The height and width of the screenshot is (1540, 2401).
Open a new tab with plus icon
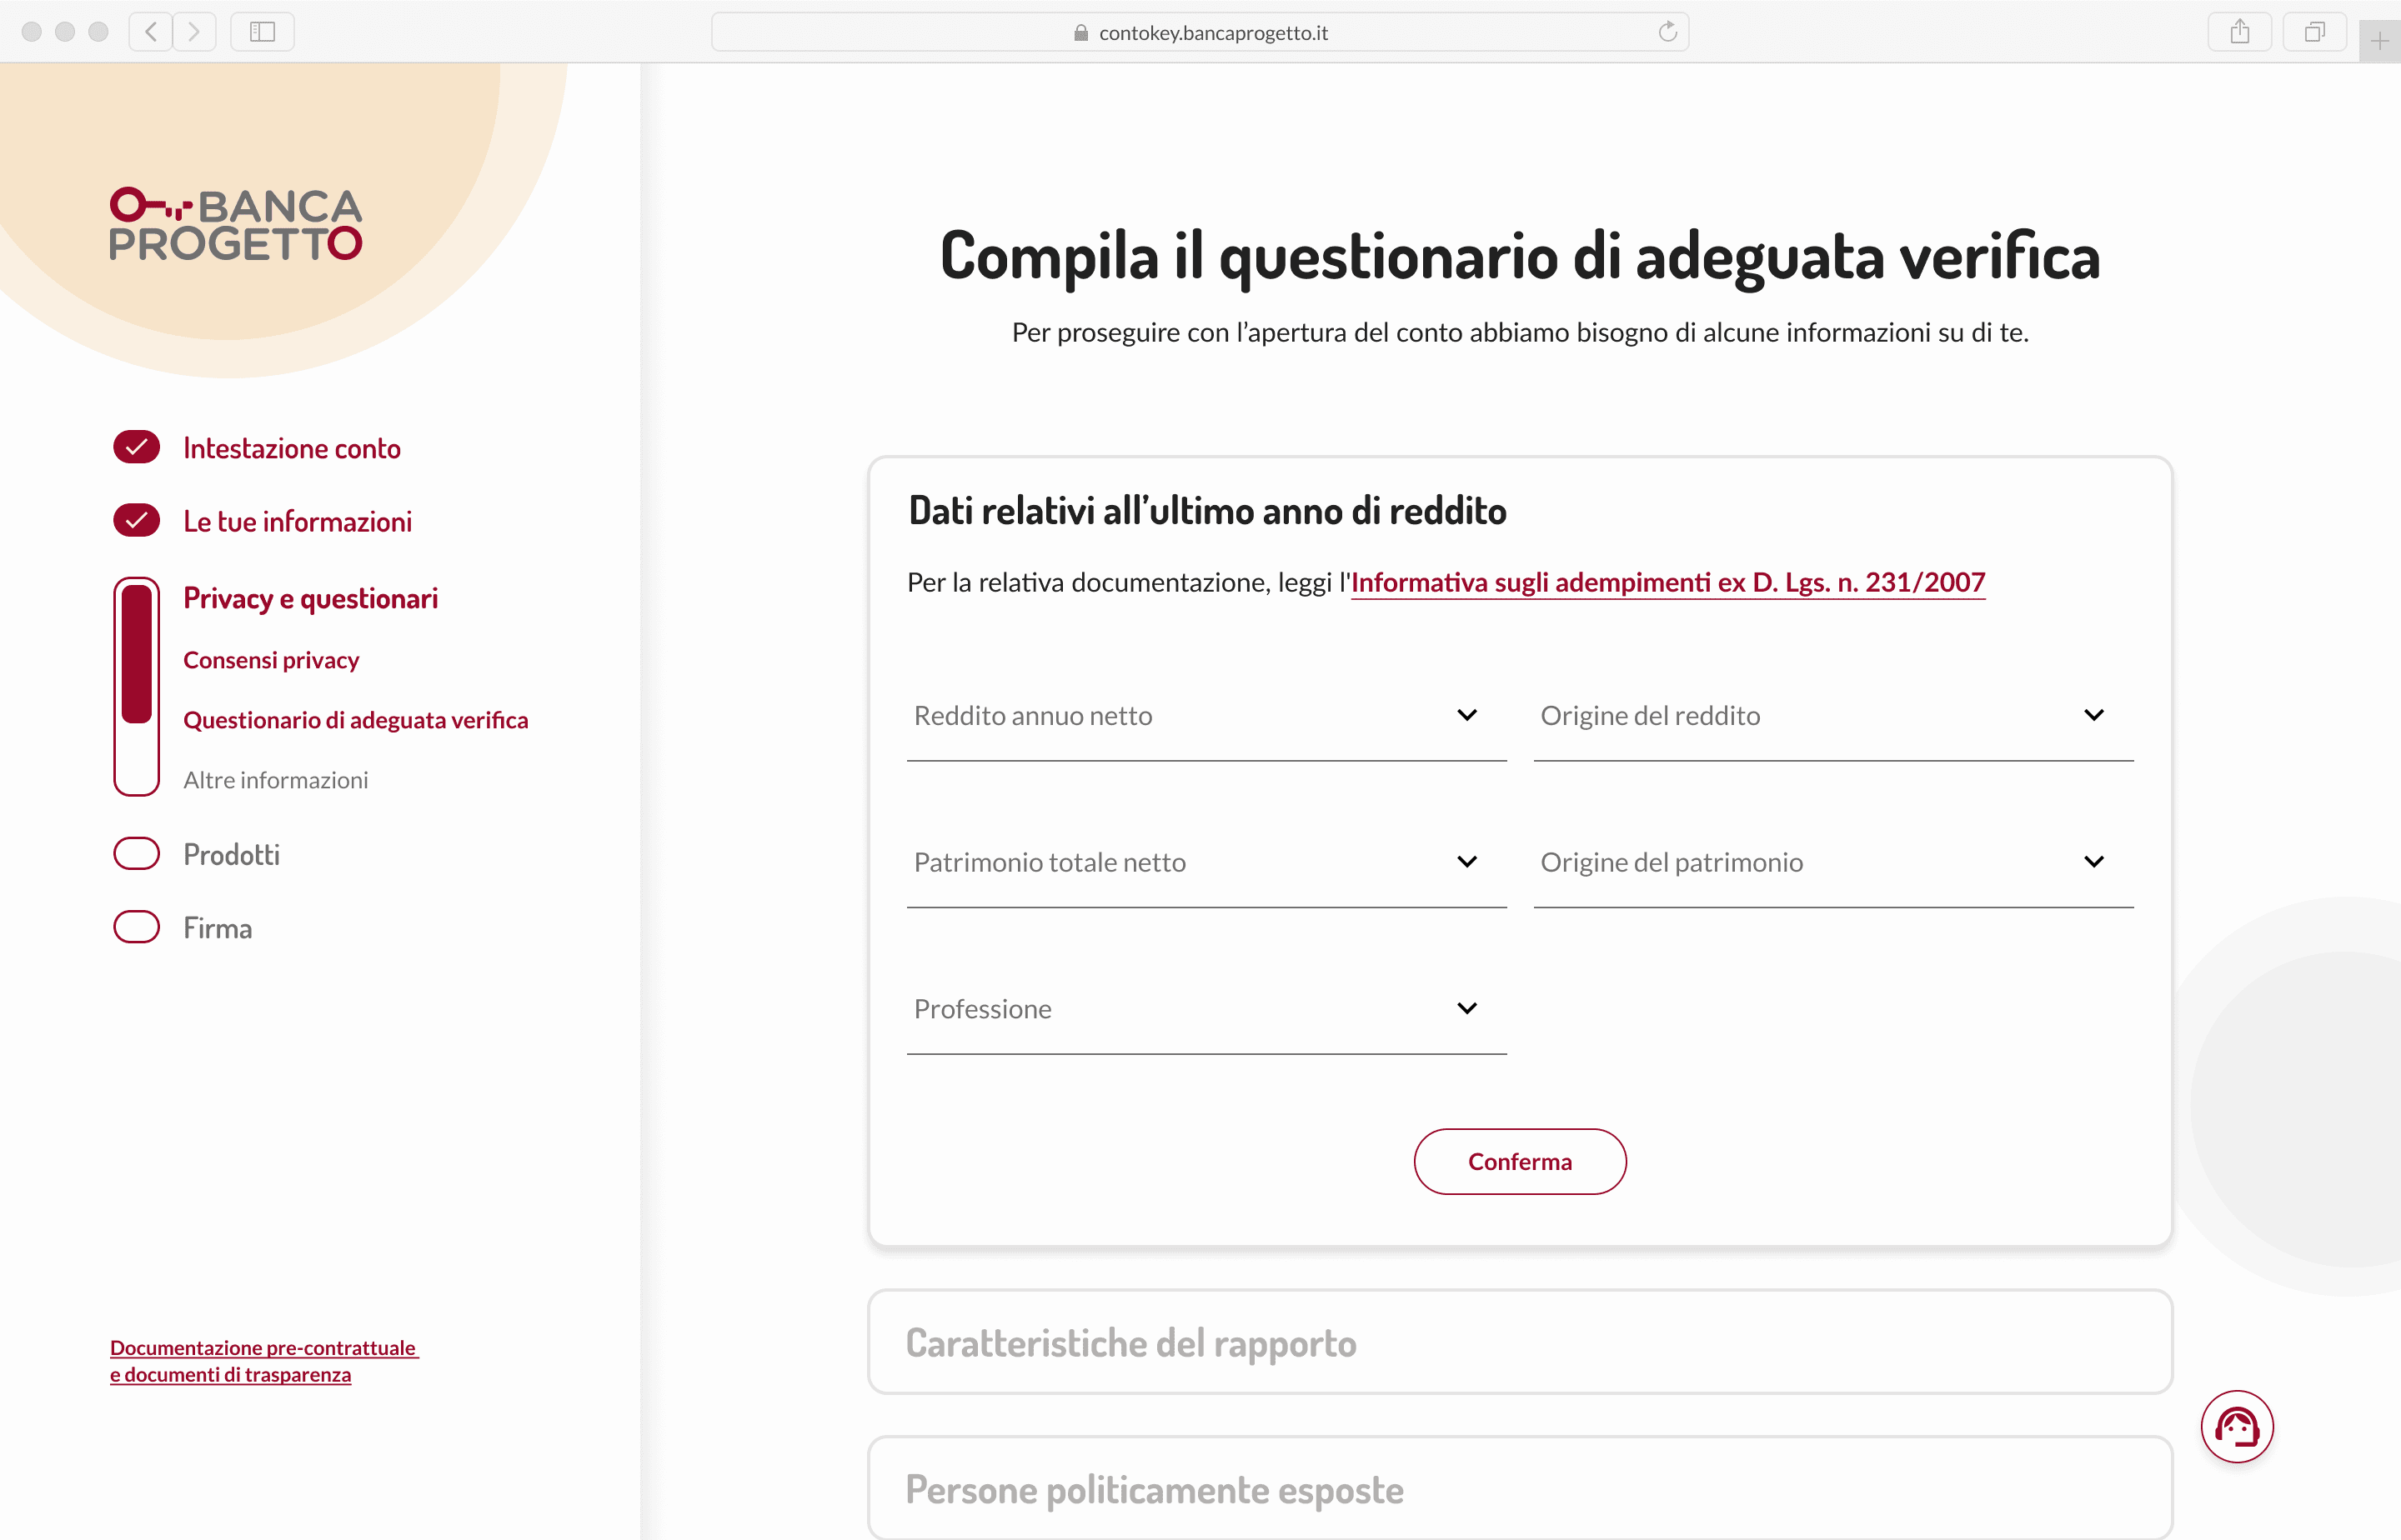point(2379,42)
